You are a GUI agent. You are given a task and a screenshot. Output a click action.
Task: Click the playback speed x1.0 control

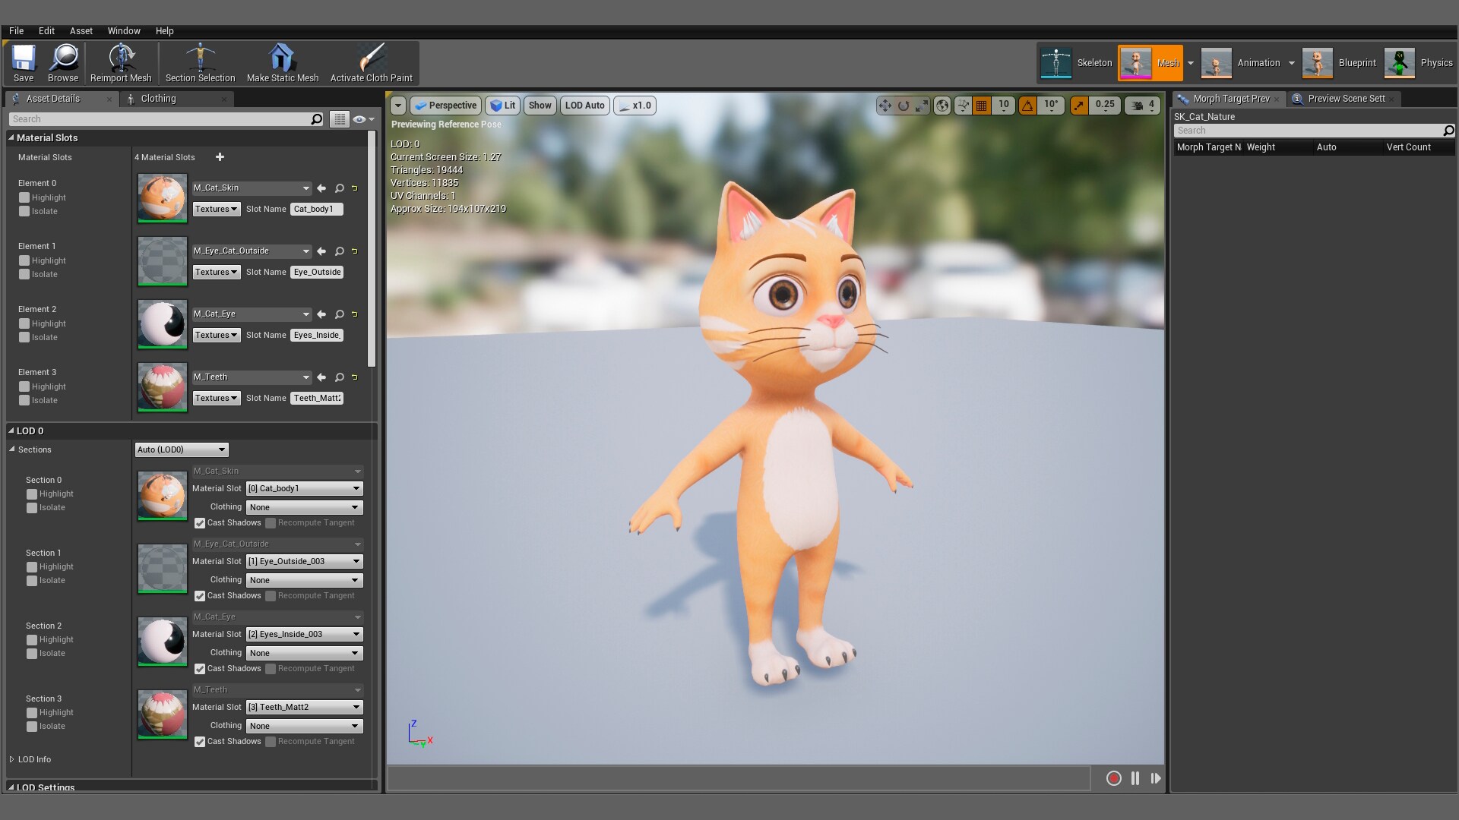635,106
